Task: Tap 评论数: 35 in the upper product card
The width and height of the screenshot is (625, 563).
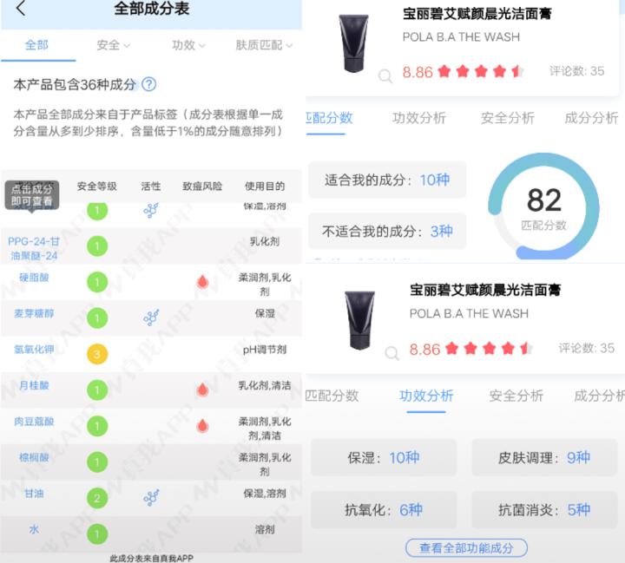Action: click(576, 71)
